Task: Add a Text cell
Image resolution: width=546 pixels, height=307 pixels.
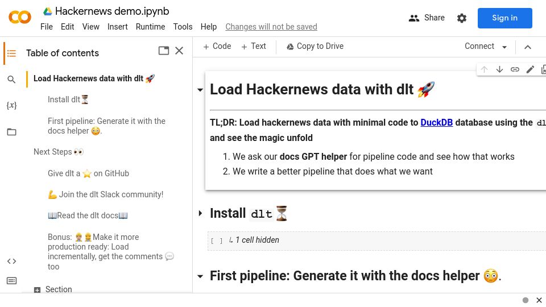Action: coord(254,46)
